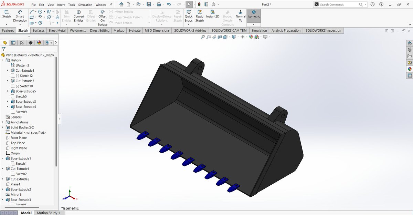Click the Rebuild traffic light icon
This screenshot has height=216, width=413.
coord(199,4)
